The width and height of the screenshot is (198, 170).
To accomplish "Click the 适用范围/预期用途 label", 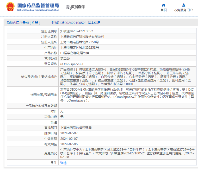I will (44, 95).
